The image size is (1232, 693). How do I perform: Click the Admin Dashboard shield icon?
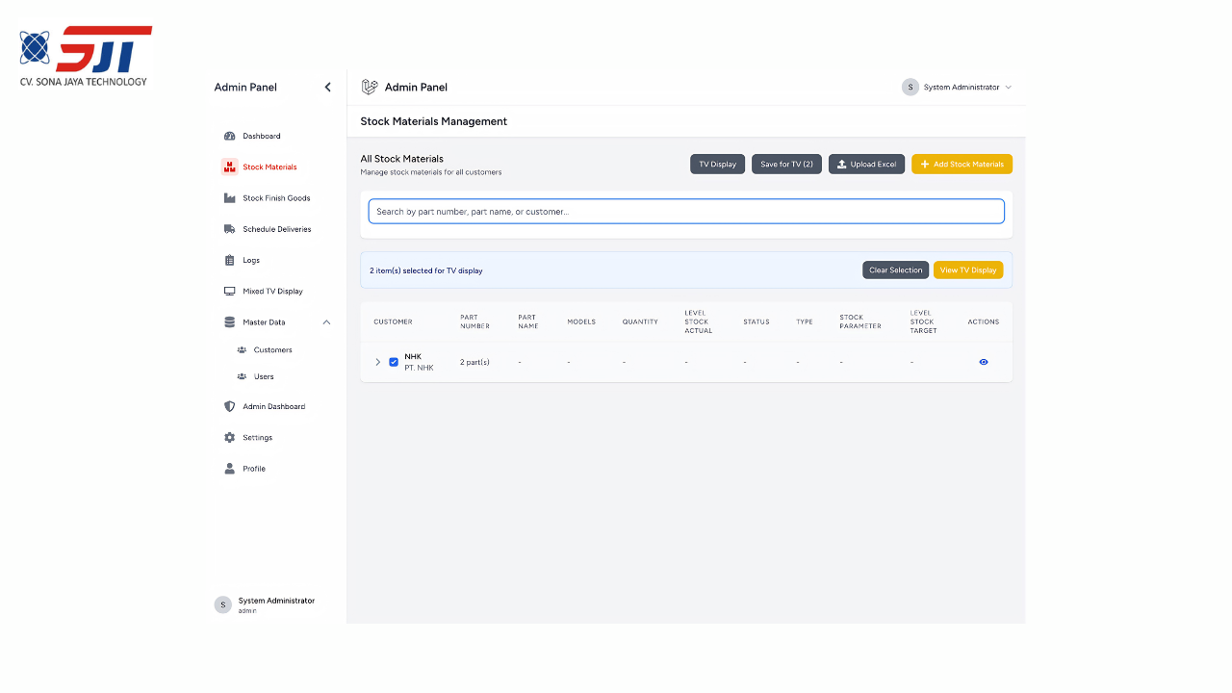point(229,406)
